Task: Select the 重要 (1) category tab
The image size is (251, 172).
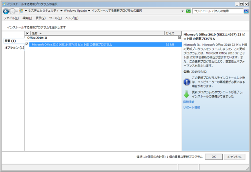Action: [14, 41]
